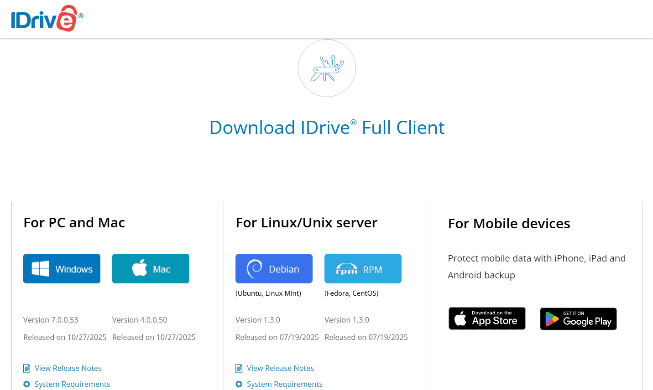Viewport: 653px width, 390px height.
Task: View Release Notes for Linux/Unix server
Action: point(280,368)
